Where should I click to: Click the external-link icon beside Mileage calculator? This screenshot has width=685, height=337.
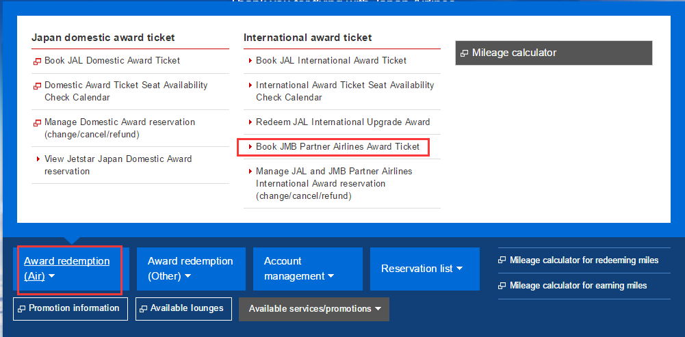(464, 54)
